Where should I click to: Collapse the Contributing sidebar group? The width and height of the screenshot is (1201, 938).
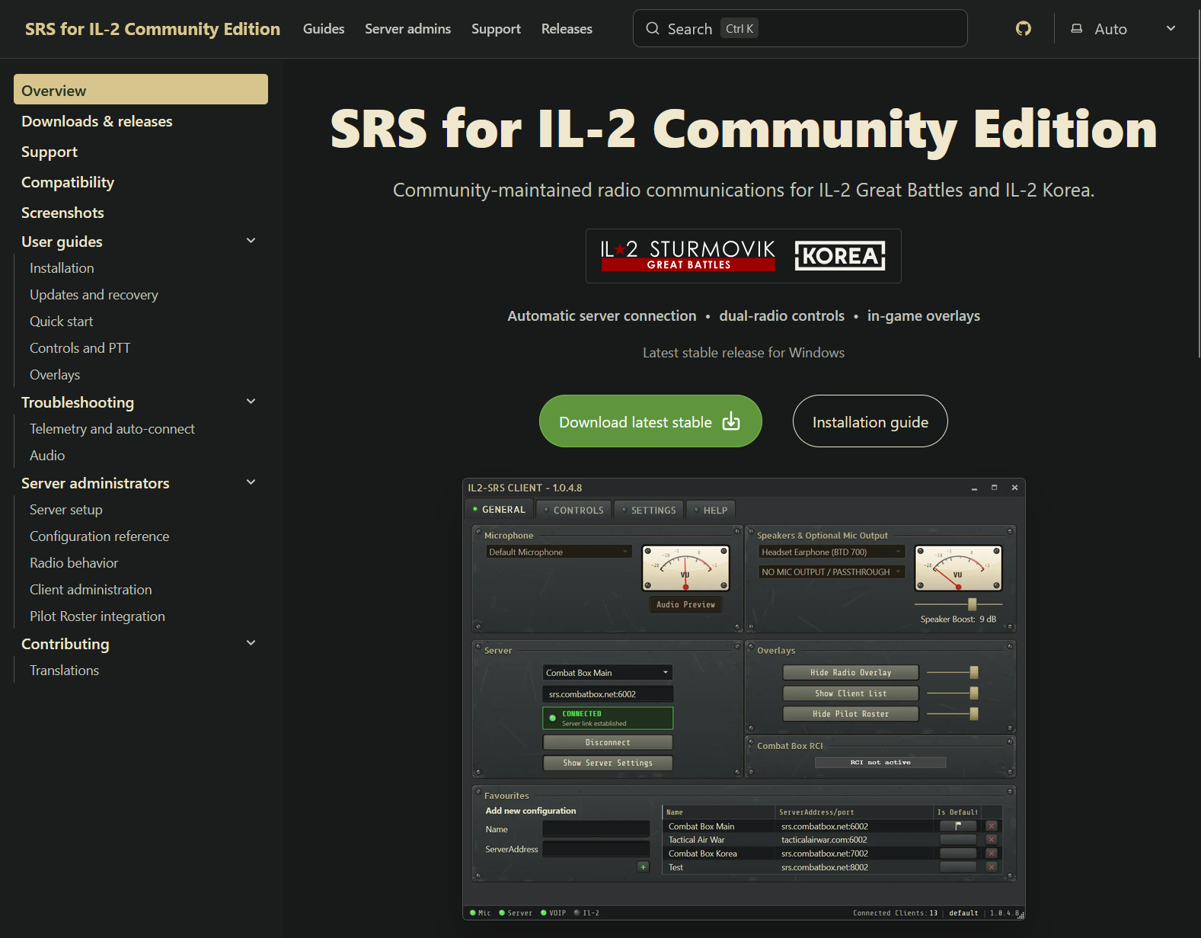[x=251, y=643]
